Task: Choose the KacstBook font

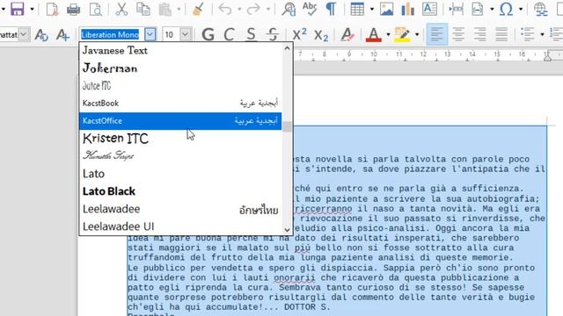Action: coord(180,104)
